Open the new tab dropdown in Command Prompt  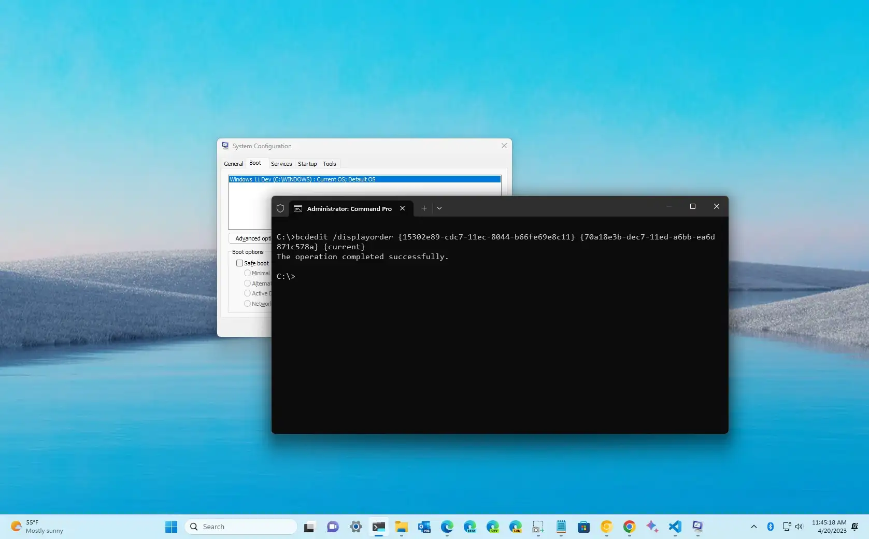pos(439,208)
